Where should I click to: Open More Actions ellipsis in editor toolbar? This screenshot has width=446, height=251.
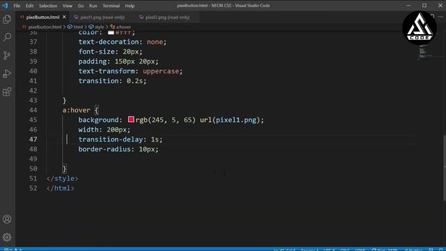pyautogui.click(x=440, y=17)
